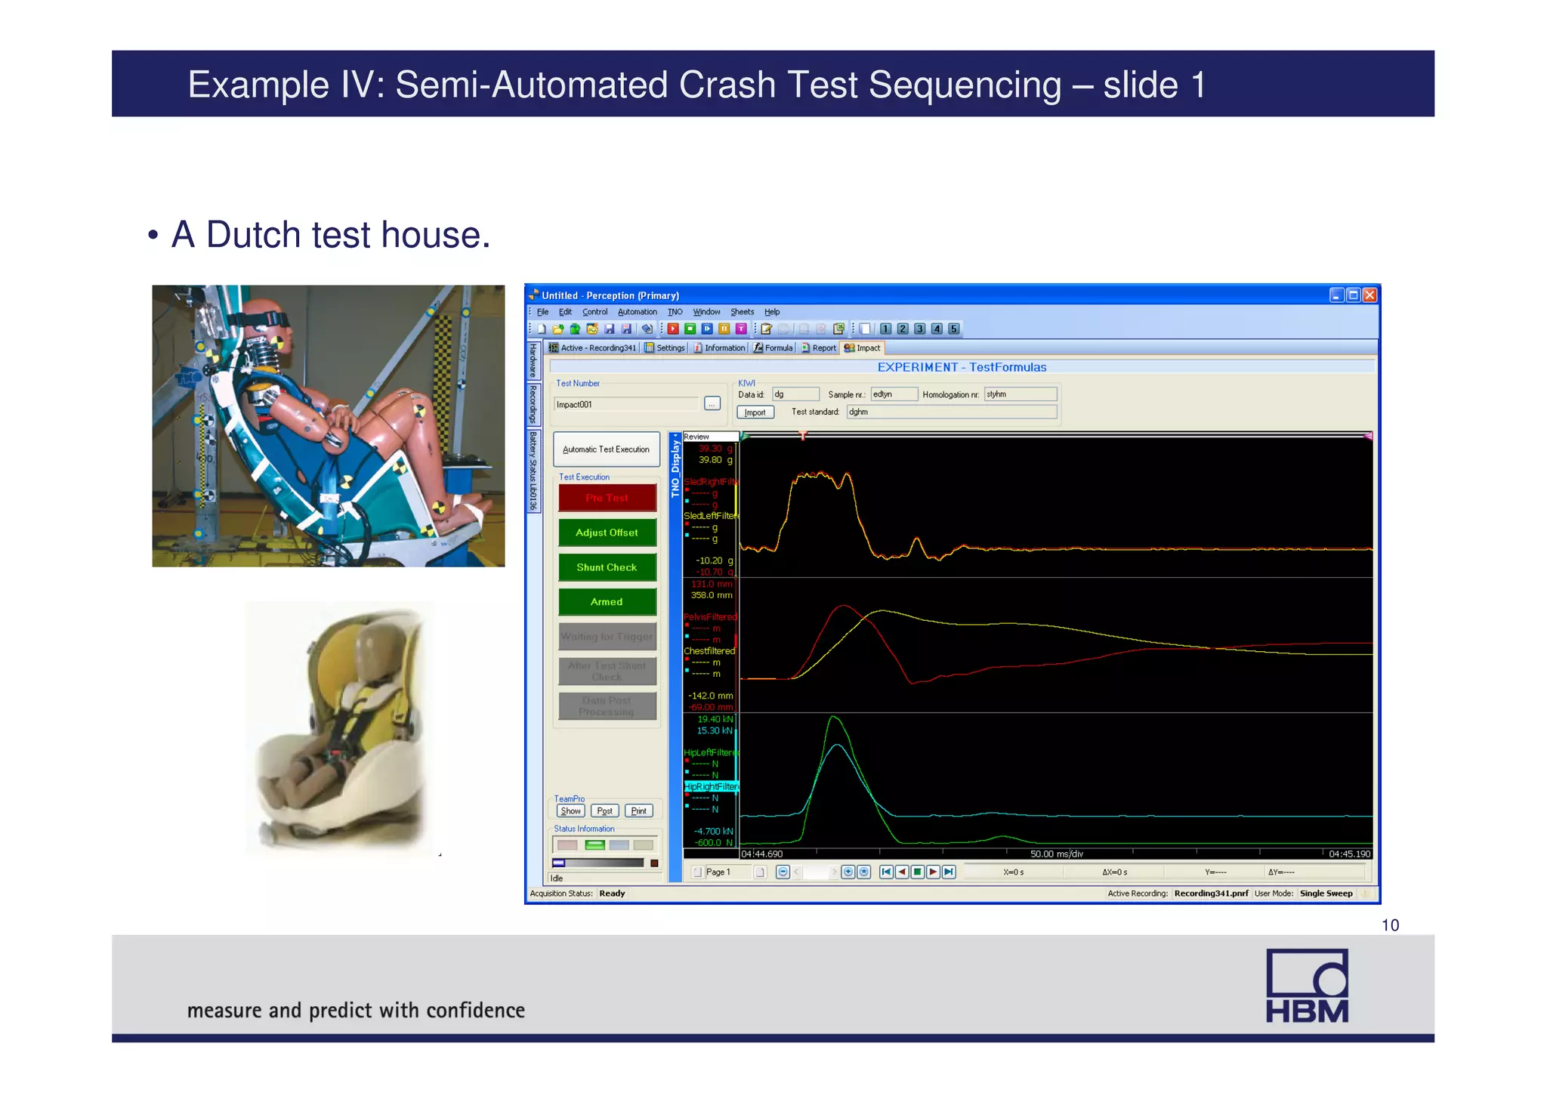
Task: Click the zoom in plus icon below display
Action: point(848,872)
